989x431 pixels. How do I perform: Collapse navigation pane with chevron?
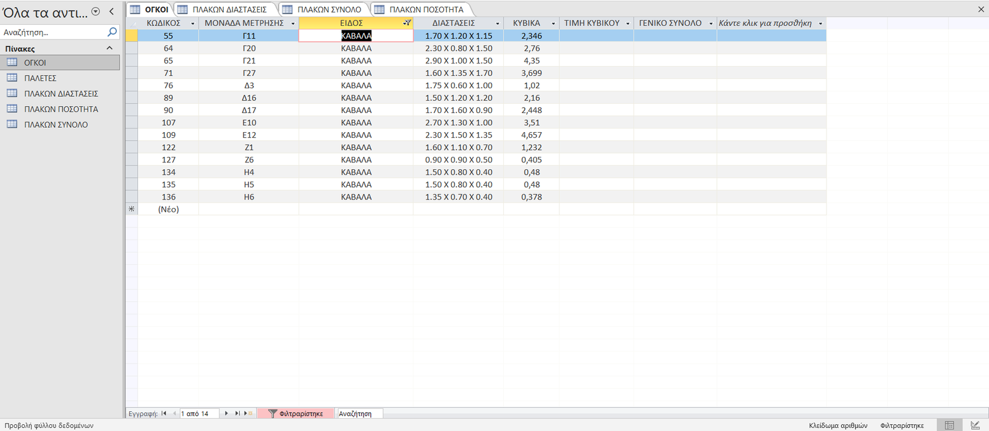pyautogui.click(x=111, y=12)
